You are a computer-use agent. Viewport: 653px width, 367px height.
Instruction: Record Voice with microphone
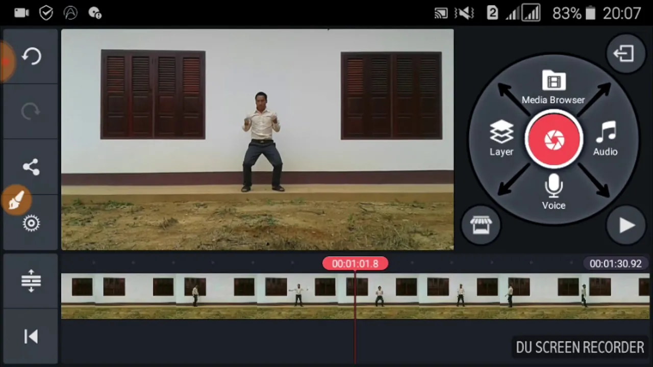pos(554,193)
